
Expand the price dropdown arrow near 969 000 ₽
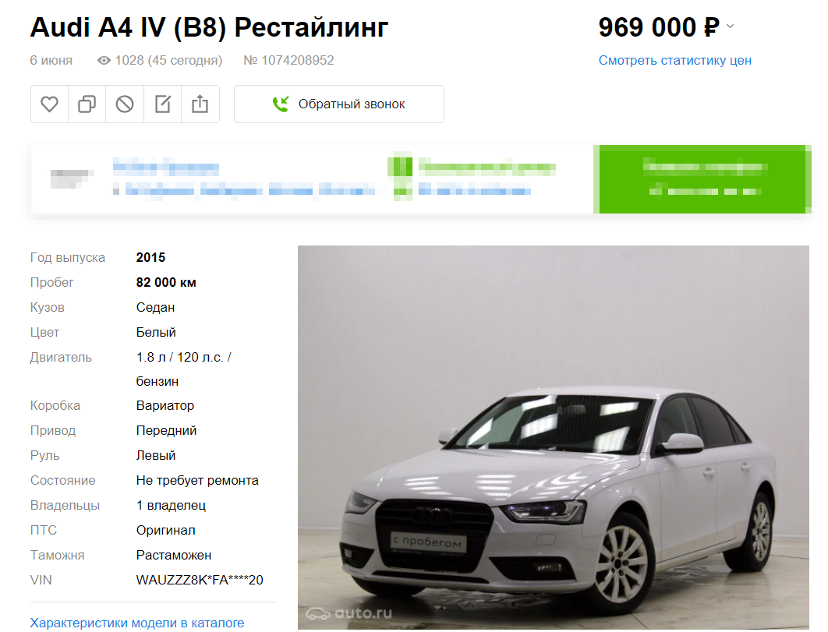(x=731, y=26)
